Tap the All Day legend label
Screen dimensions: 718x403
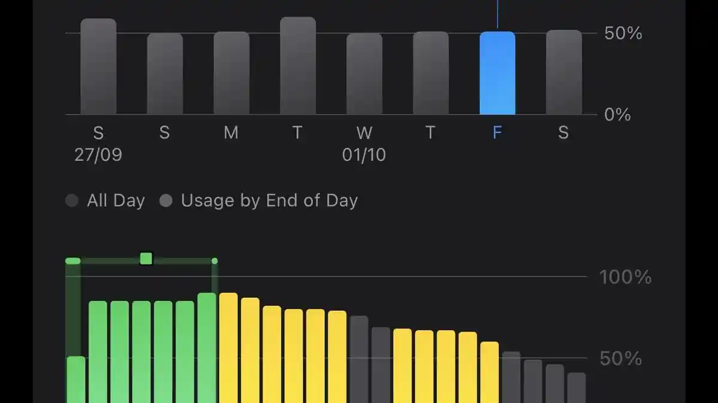tap(115, 201)
